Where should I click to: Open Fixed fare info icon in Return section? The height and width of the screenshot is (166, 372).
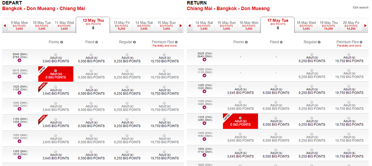pos(281,42)
